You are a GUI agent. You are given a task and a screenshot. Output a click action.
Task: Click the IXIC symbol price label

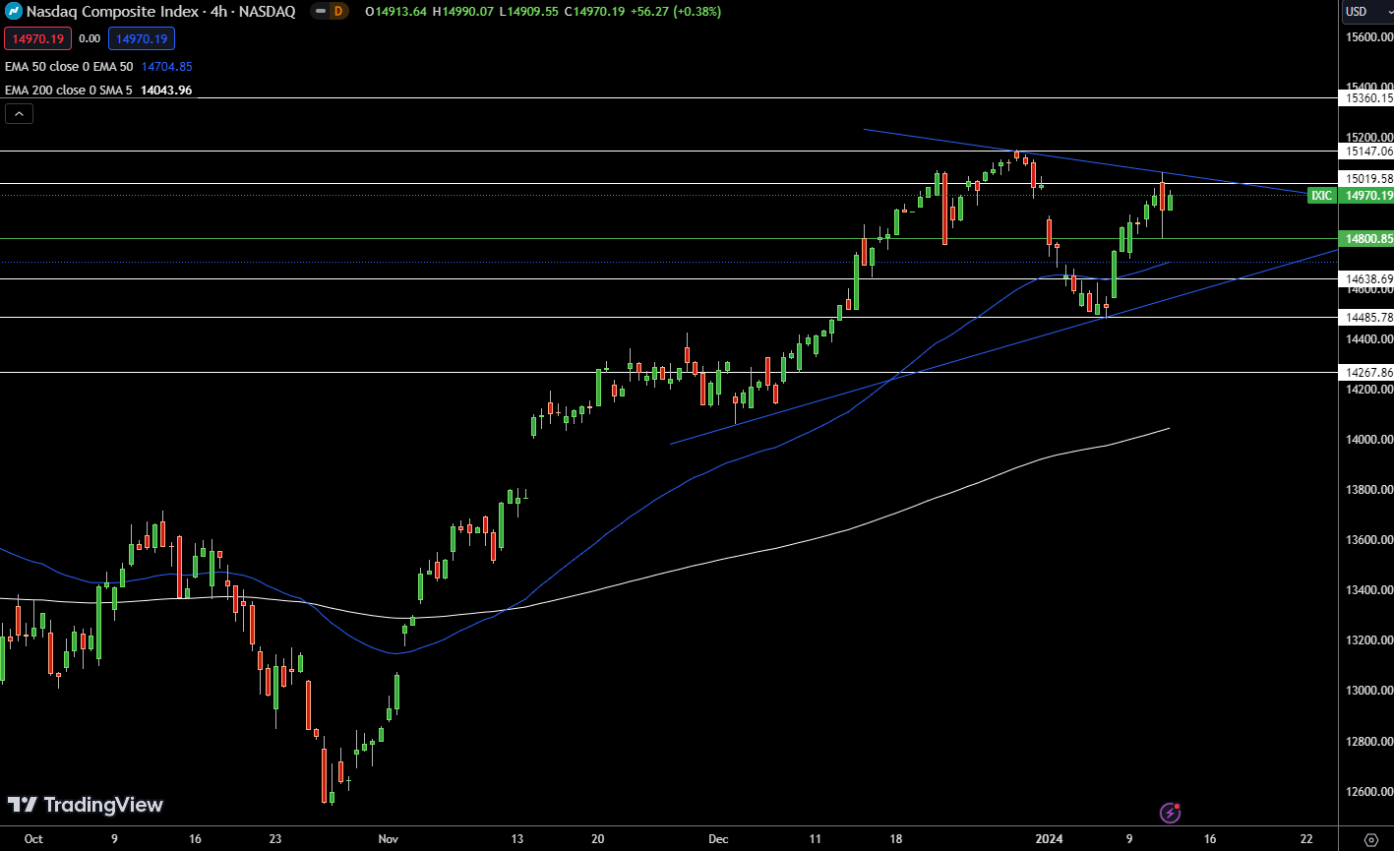pyautogui.click(x=1322, y=196)
